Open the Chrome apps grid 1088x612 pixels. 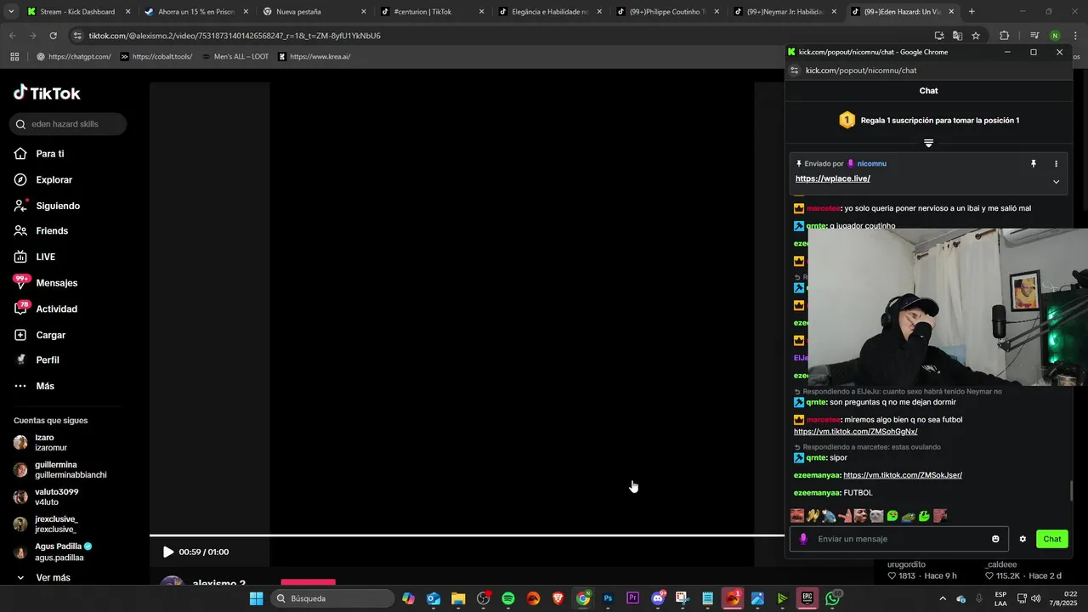coord(14,57)
